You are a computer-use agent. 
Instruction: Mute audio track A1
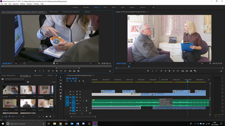(x=80, y=101)
